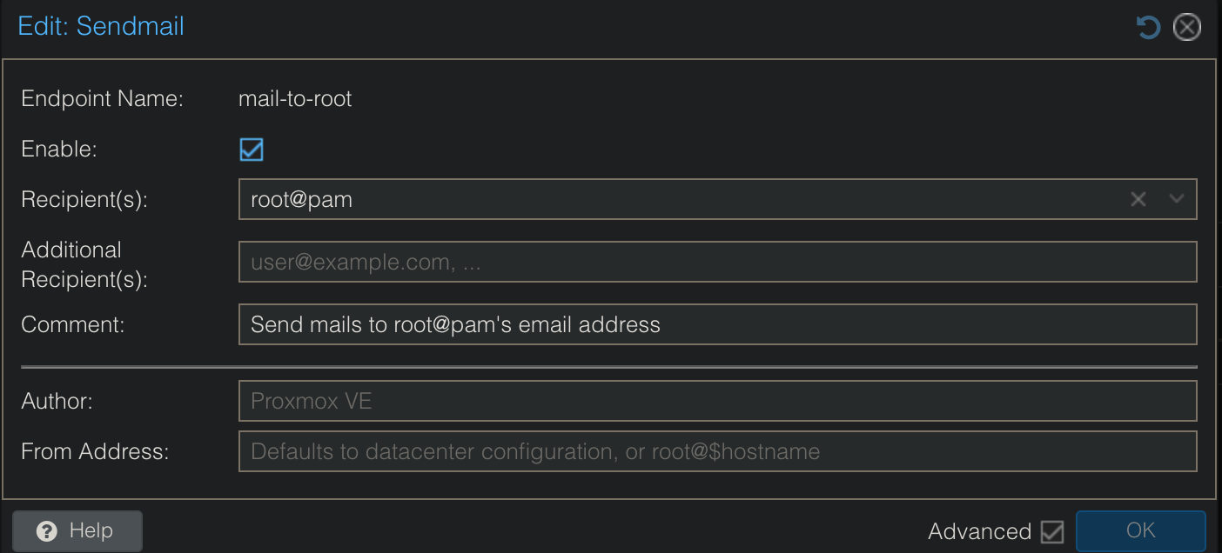Clear the root@pam recipient with X icon
The height and width of the screenshot is (553, 1222).
[x=1138, y=199]
